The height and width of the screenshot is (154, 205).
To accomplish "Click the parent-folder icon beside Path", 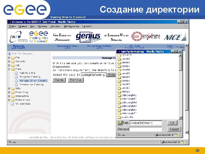I will point(120,123).
